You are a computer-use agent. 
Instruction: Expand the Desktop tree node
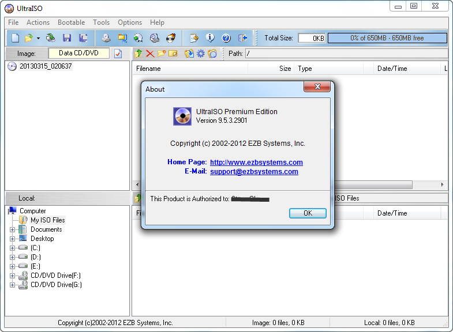click(12, 239)
